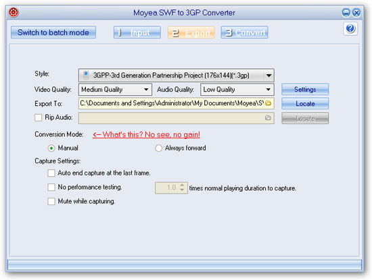The height and width of the screenshot is (280, 372).
Task: Enable Auto end capture at the last frame
Action: click(x=51, y=173)
